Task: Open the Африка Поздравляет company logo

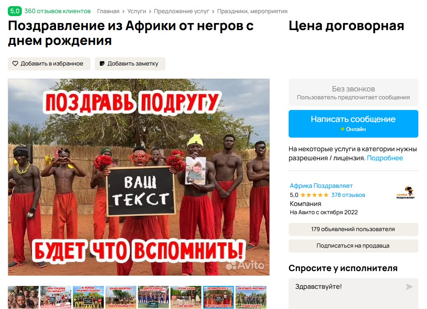Action: click(406, 192)
